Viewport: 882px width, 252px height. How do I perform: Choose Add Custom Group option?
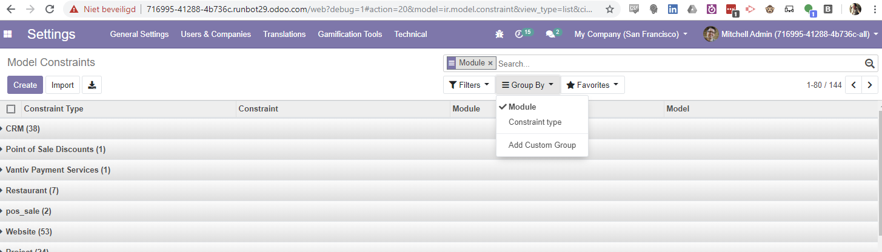[x=542, y=145]
